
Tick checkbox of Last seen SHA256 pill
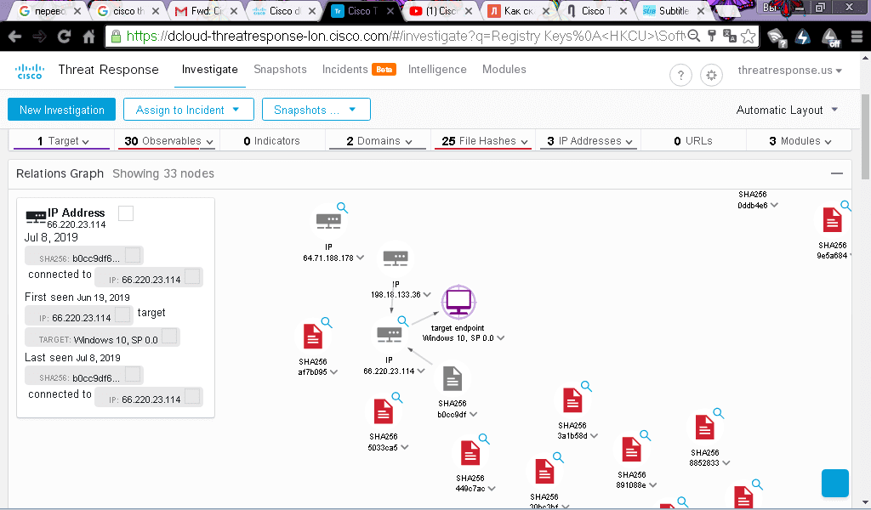click(133, 374)
